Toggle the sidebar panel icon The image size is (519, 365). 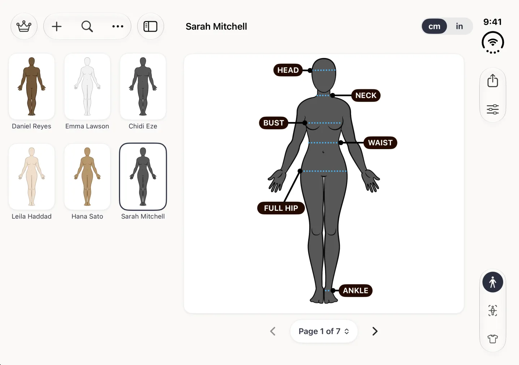coord(151,26)
